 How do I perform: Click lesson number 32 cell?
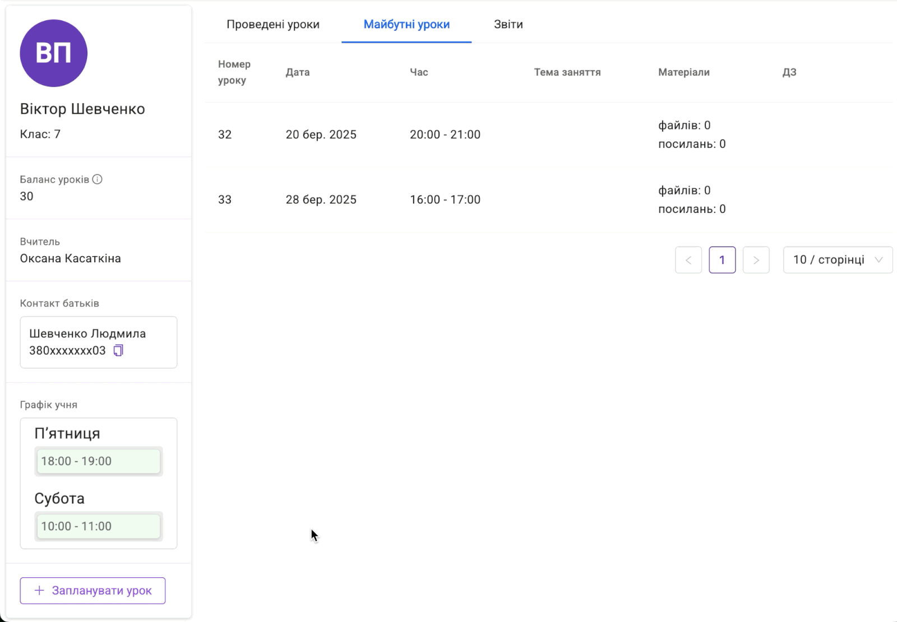pyautogui.click(x=225, y=134)
